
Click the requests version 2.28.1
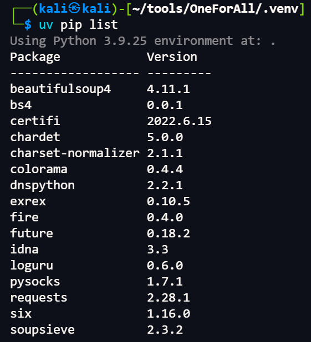(x=169, y=298)
